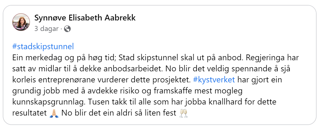Click the clinking champagne glasses emoji
321x128 pixels.
coord(183,113)
